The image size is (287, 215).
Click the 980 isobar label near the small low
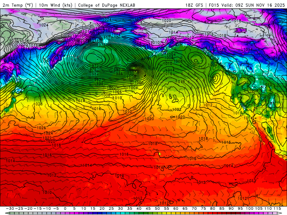(133, 73)
